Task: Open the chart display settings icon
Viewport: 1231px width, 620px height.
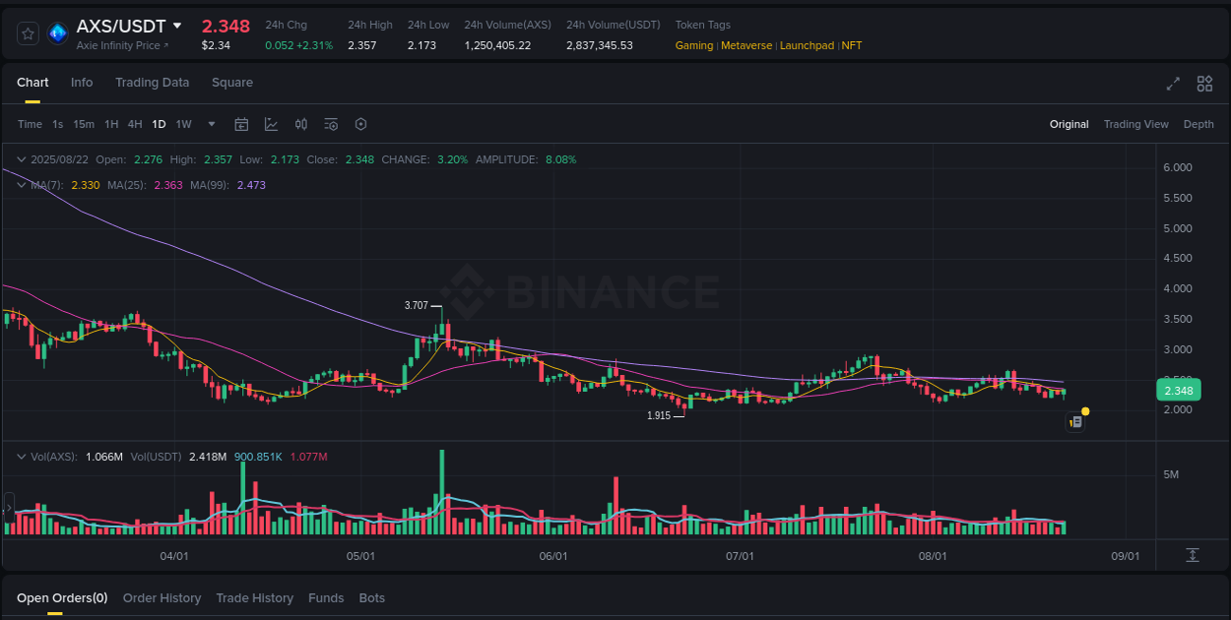Action: pos(330,124)
